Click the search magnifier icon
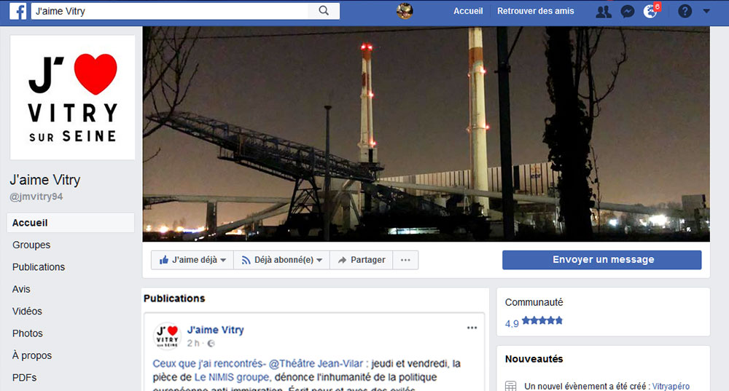This screenshot has height=391, width=729. [x=324, y=11]
